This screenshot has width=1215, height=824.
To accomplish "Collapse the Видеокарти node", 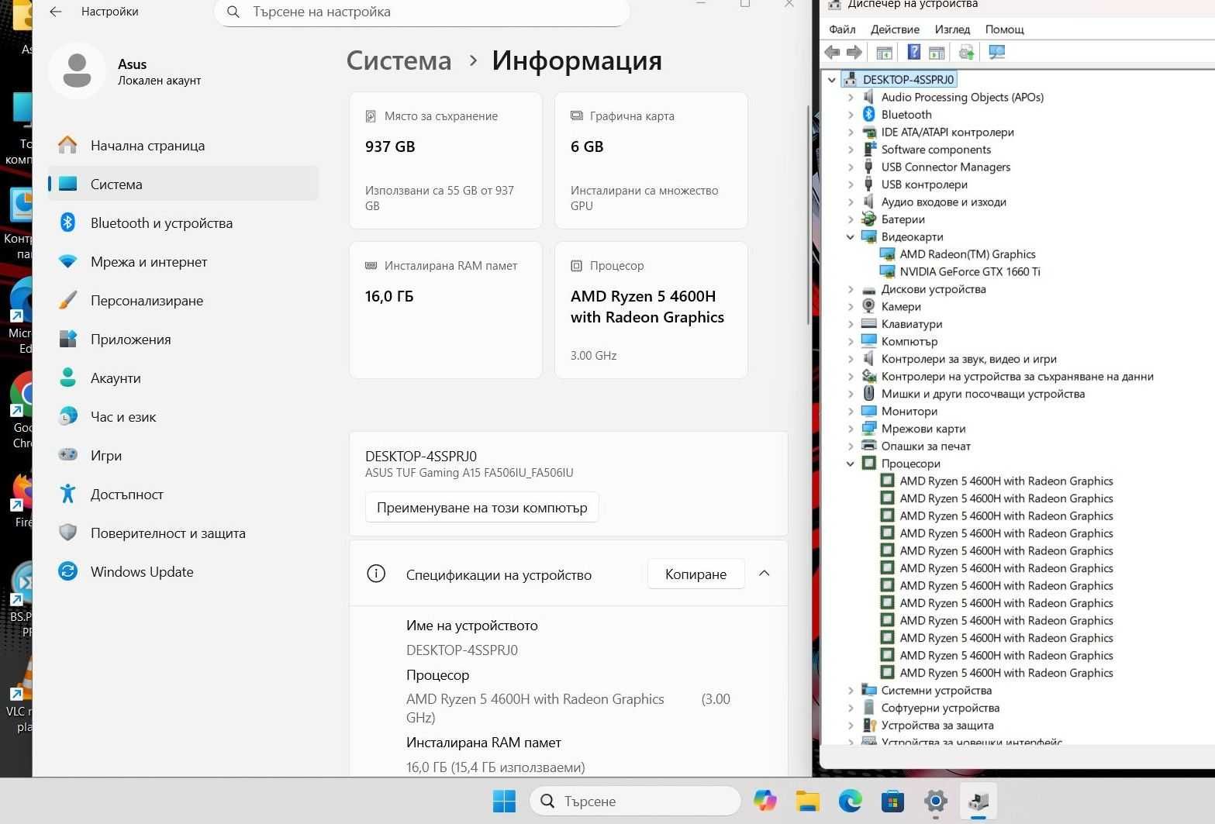I will (x=851, y=236).
